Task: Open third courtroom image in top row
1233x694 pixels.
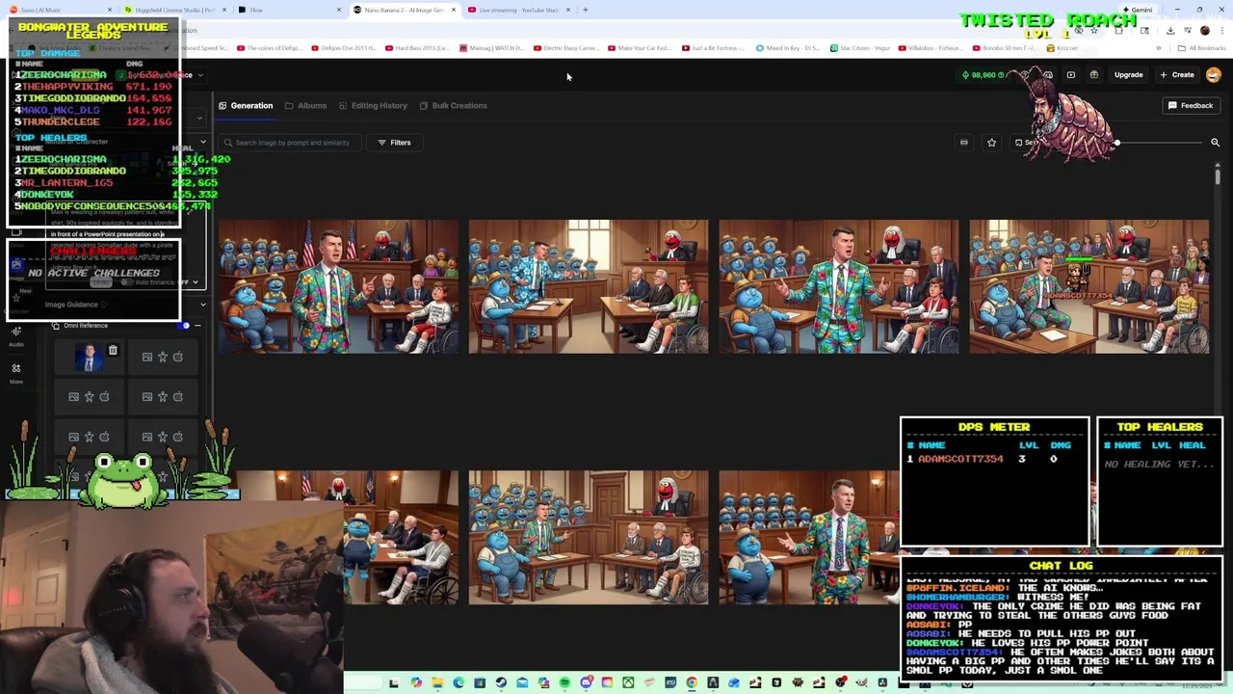Action: click(839, 286)
